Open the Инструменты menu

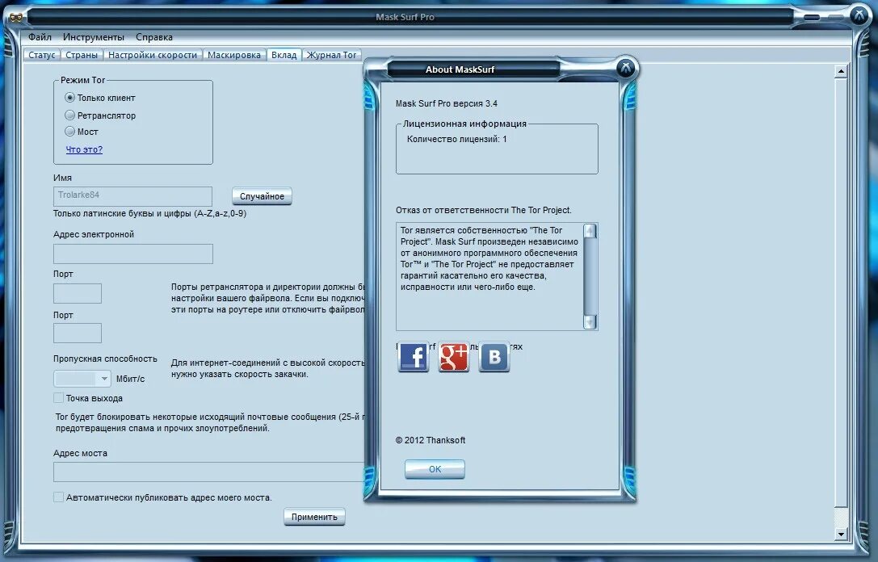pos(94,37)
